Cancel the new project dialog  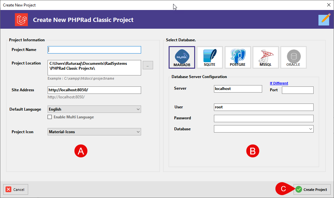pos(16,190)
